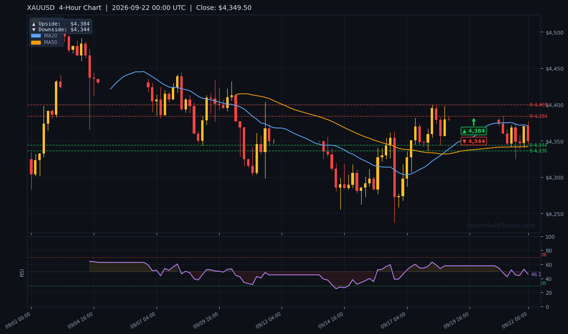568x334 pixels.
Task: Click the $4,400 price axis label
Action: point(555,105)
